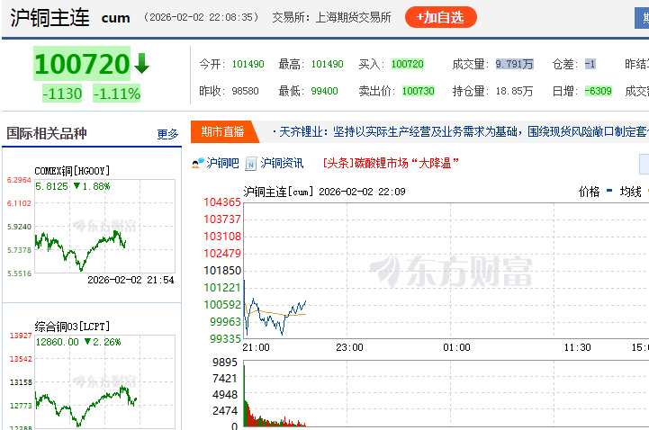Click 综合铜03 change ▼2.26%
Viewport: 649px width, 430px height.
[103, 342]
